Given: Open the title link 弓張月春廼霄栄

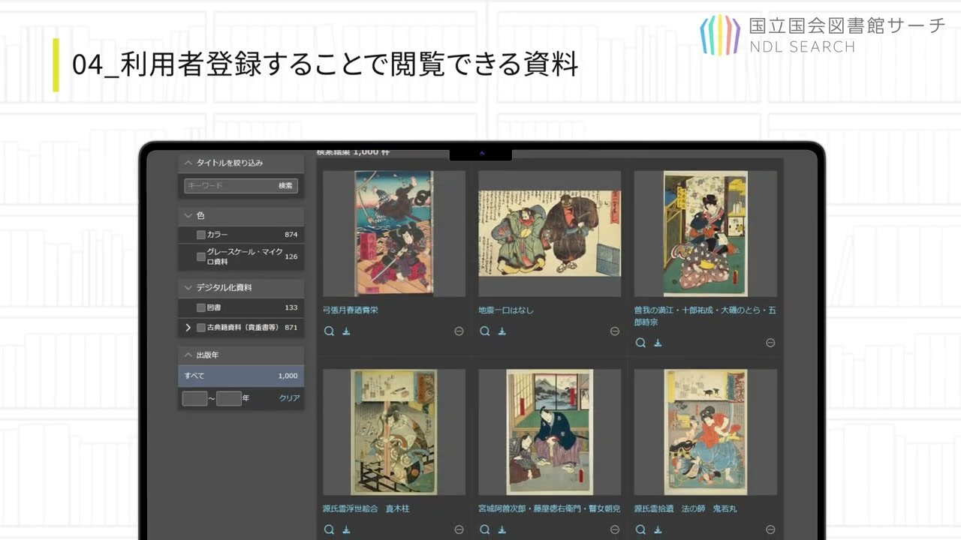Looking at the screenshot, I should tap(351, 310).
